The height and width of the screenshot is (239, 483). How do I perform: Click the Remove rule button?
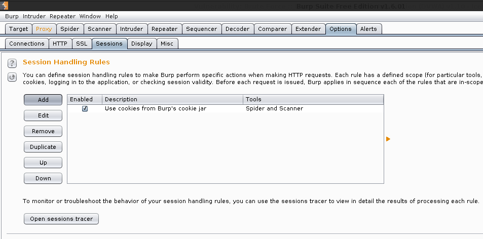(43, 131)
